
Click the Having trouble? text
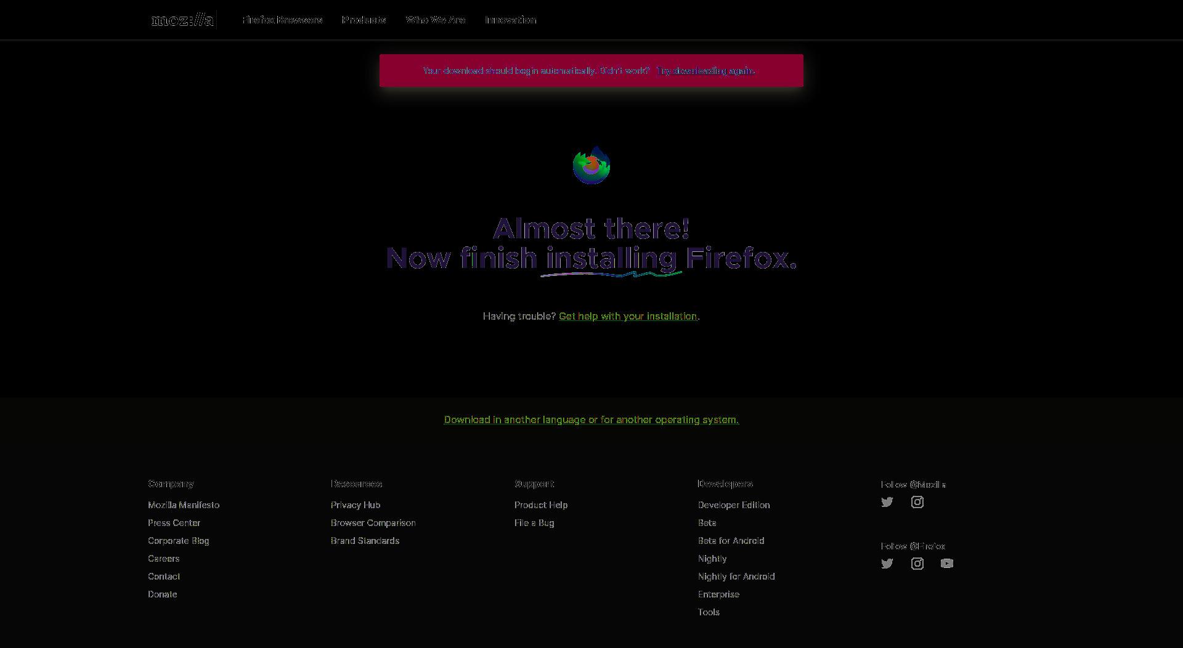[519, 316]
